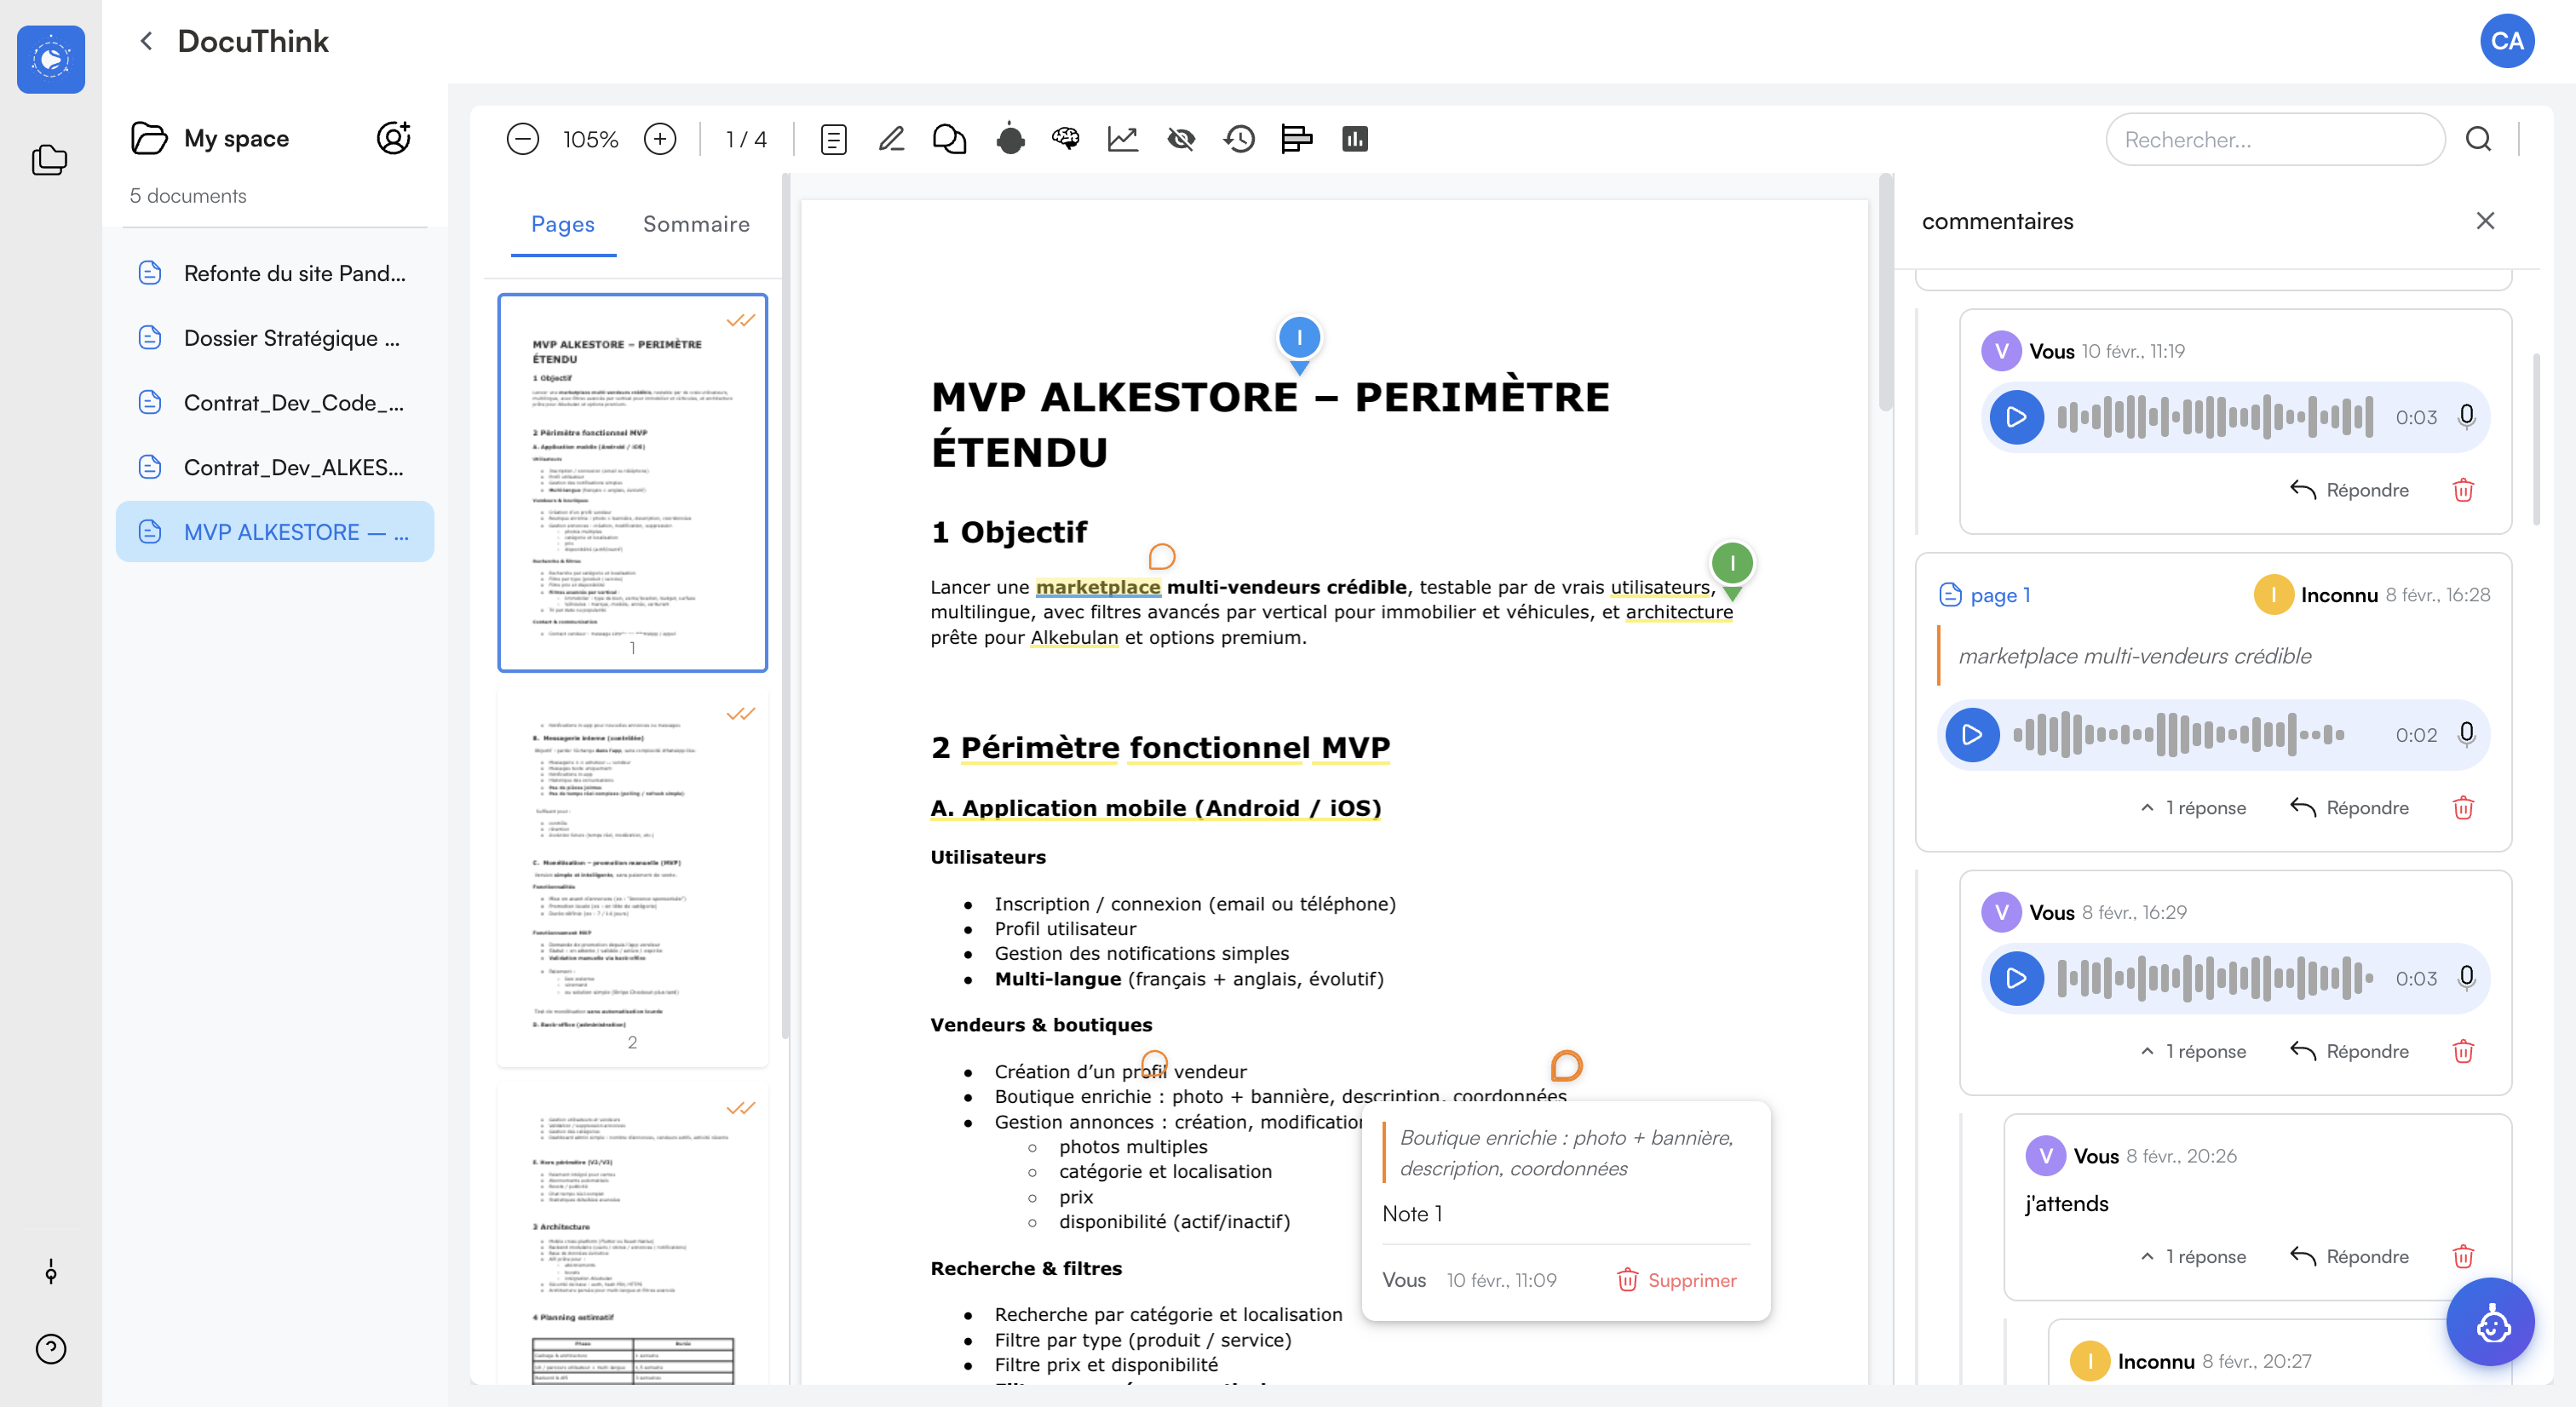This screenshot has height=1407, width=2576.
Task: Select page 1 thumbnail
Action: pyautogui.click(x=632, y=482)
